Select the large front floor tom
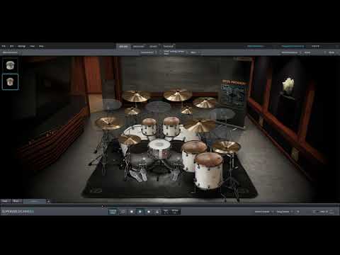 pos(208,171)
